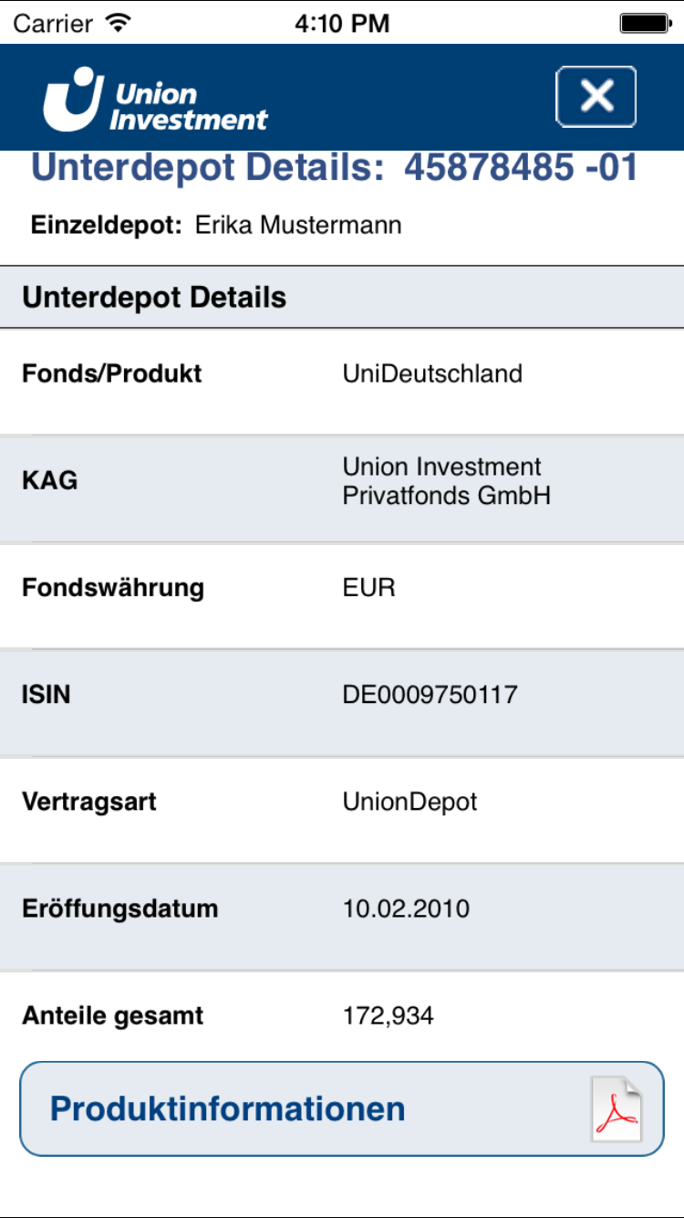Tap the Unterdepot Details section header
This screenshot has width=684, height=1218.
(154, 298)
